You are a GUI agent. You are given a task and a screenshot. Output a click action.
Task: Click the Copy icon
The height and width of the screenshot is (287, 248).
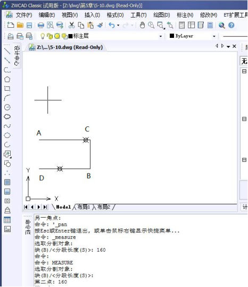coord(81,25)
